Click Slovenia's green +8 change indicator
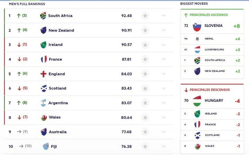Screen dimensions: 249x155 (237, 26)
